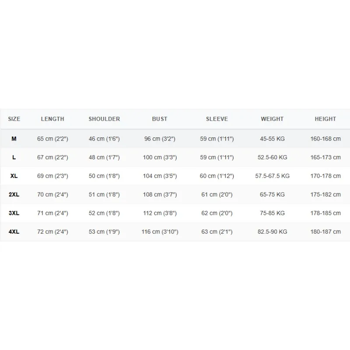Click the HEIGHT column header

(325, 119)
